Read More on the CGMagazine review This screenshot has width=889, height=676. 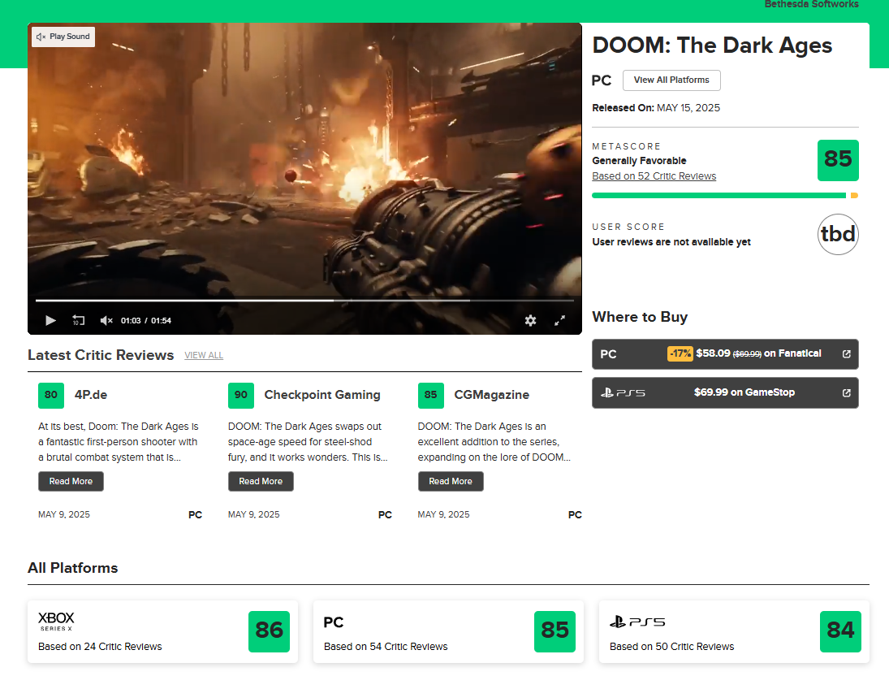click(451, 481)
